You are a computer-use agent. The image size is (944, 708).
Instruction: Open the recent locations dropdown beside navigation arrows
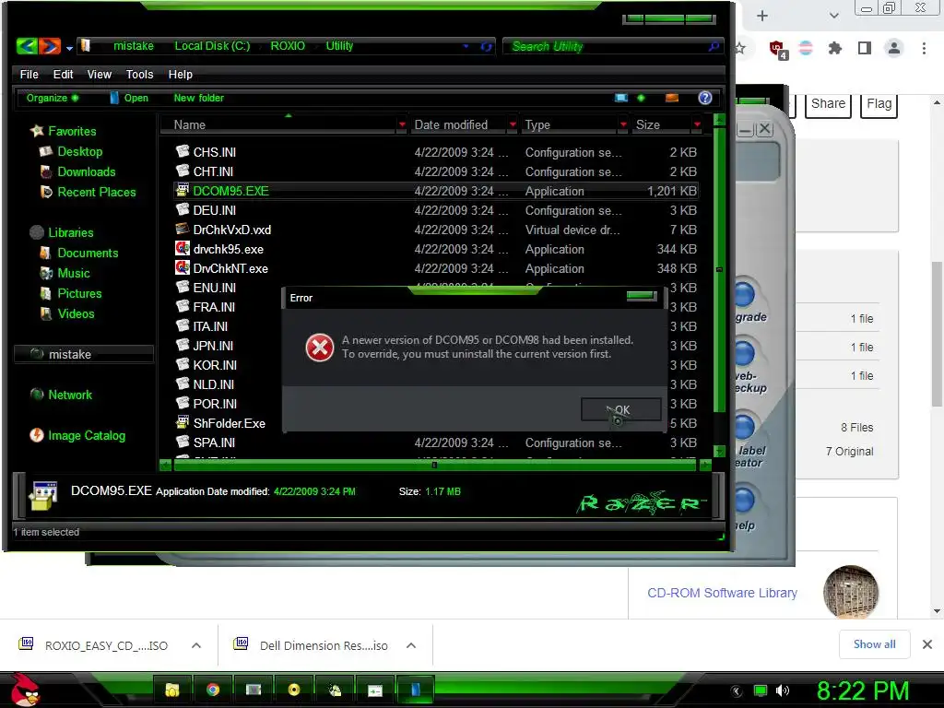(x=69, y=48)
